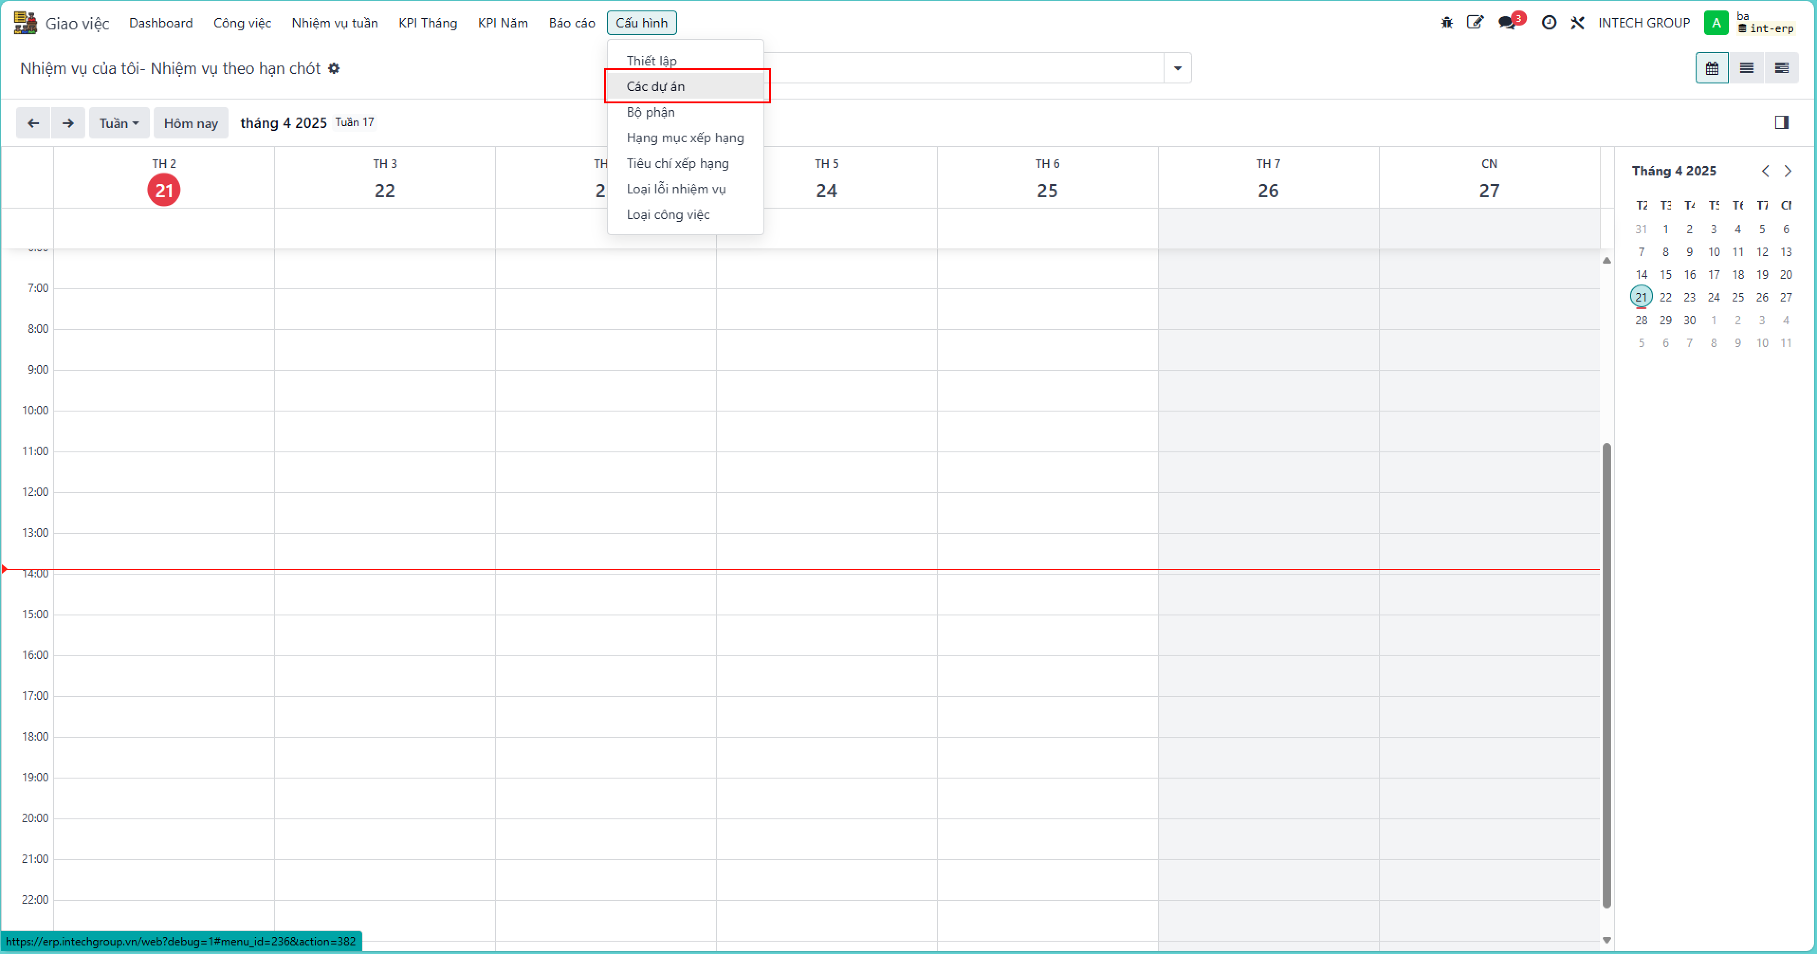The height and width of the screenshot is (954, 1817).
Task: Select Tiêu chí xếp hạng item
Action: pos(686,164)
